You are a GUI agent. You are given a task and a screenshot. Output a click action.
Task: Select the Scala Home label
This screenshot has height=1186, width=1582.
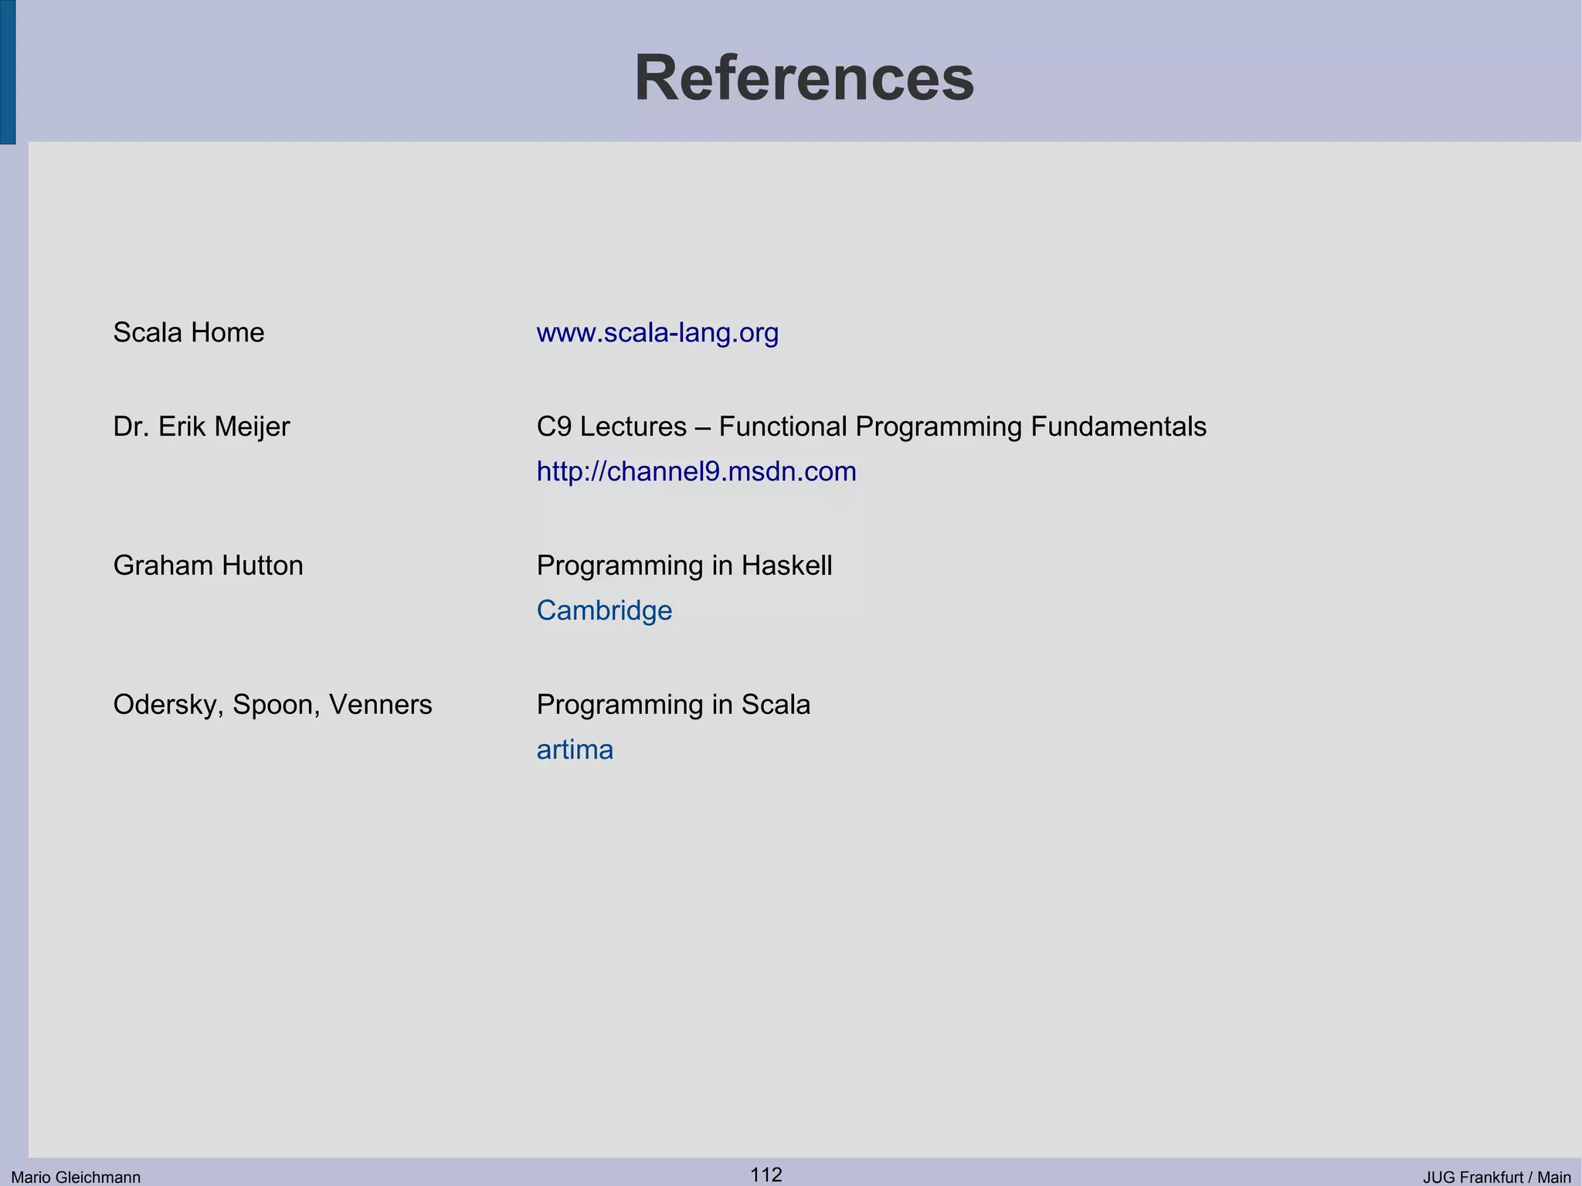click(188, 333)
